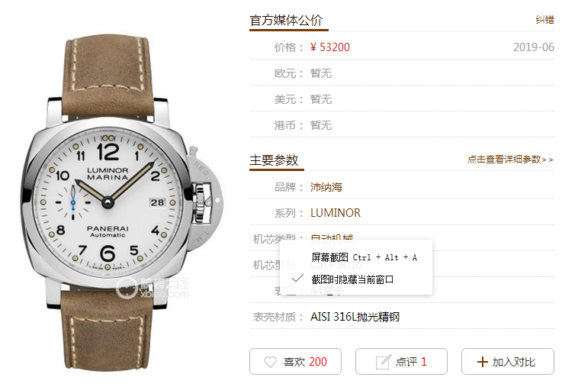Image resolution: width=562 pixels, height=384 pixels.
Task: Click the Panerai watch product image
Action: click(122, 203)
